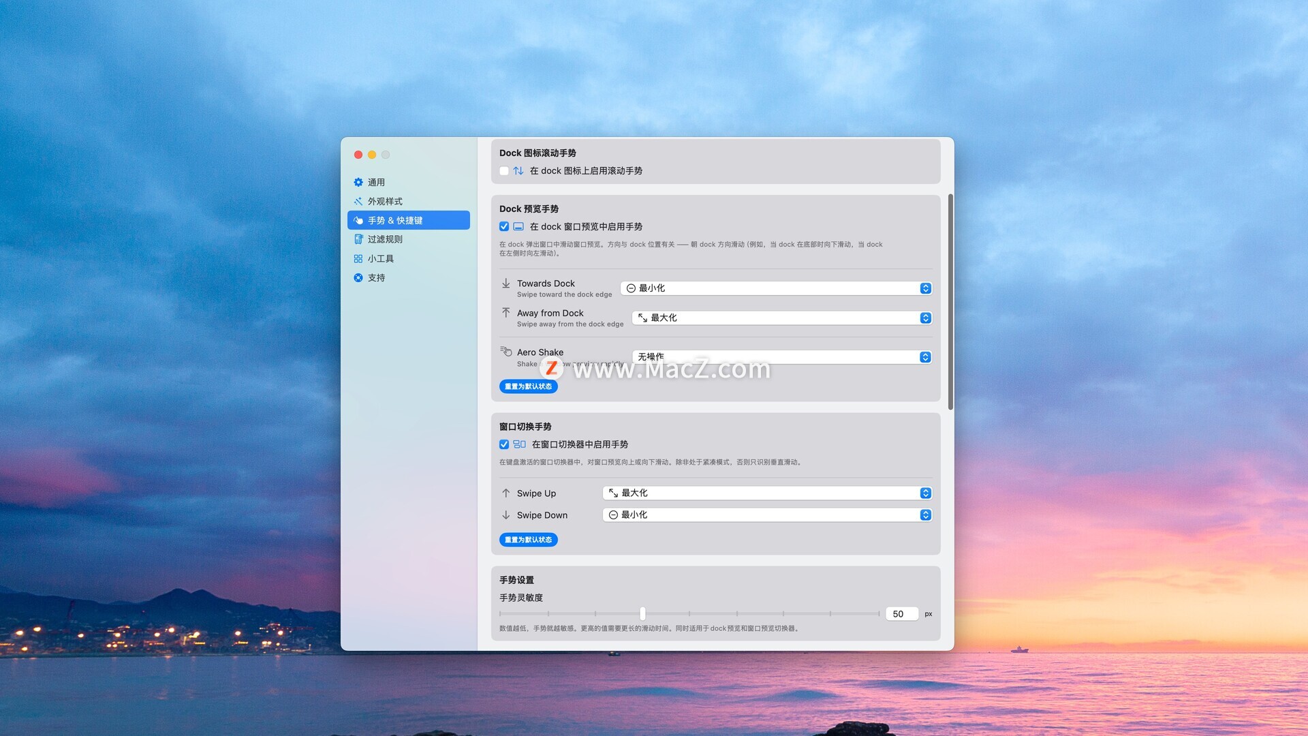Open the Towards Dock action dropdown
1308x736 pixels.
click(x=775, y=288)
